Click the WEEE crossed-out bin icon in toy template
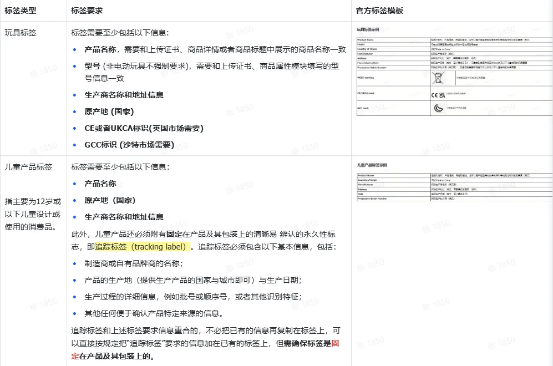The image size is (553, 366). point(438,78)
